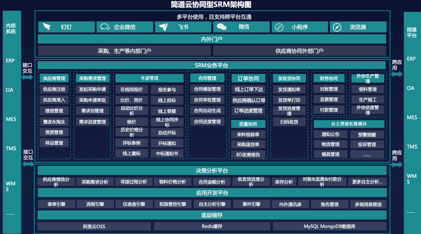421x234 pixels.
Task: Click the 发货通知单 box
Action: 289,89
